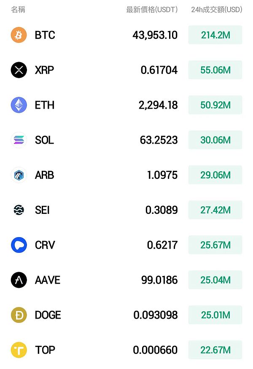This screenshot has height=369, width=253.
Task: Select the blue CRV coin icon
Action: click(19, 245)
